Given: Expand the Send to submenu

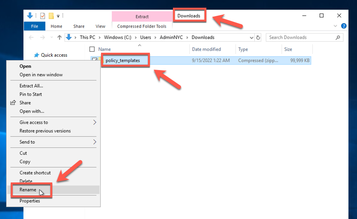Looking at the screenshot, I should [94, 142].
